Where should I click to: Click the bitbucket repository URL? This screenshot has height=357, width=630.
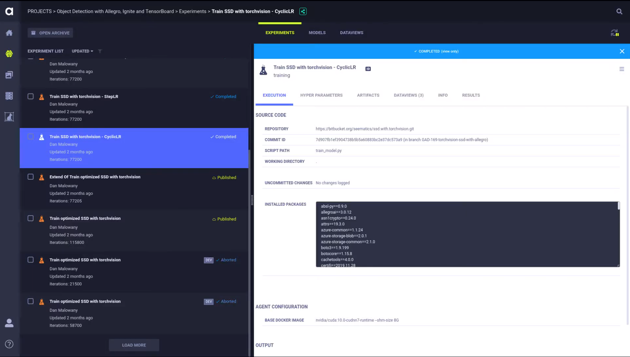[x=365, y=129]
